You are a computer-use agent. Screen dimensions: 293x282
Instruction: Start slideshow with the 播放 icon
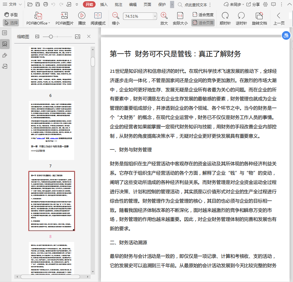(x=82, y=16)
